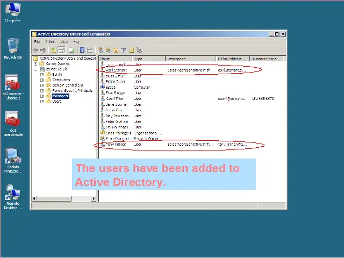This screenshot has height=258, width=344.
Task: Expand the Domain Controllers node
Action: coord(42,85)
